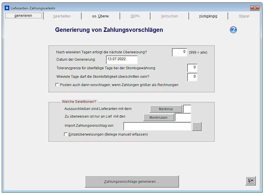Focus the Toleranzgrenze overdue days field
The image size is (264, 194).
pyautogui.click(x=192, y=68)
